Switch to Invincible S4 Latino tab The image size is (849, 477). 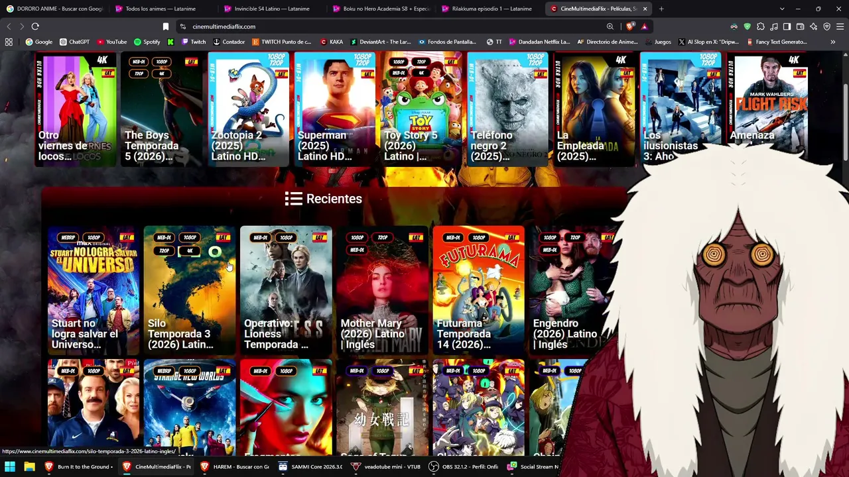[271, 9]
